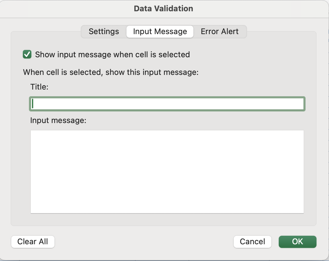
Task: Uncheck the Show input message checkbox
Action: pos(27,55)
